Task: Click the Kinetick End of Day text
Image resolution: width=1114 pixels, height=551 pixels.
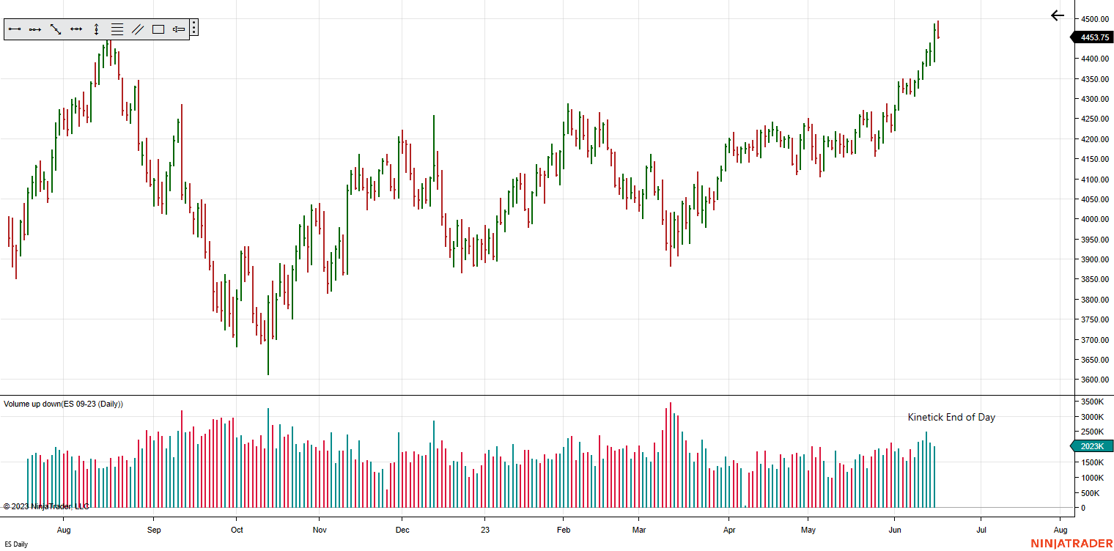Action: [x=951, y=418]
